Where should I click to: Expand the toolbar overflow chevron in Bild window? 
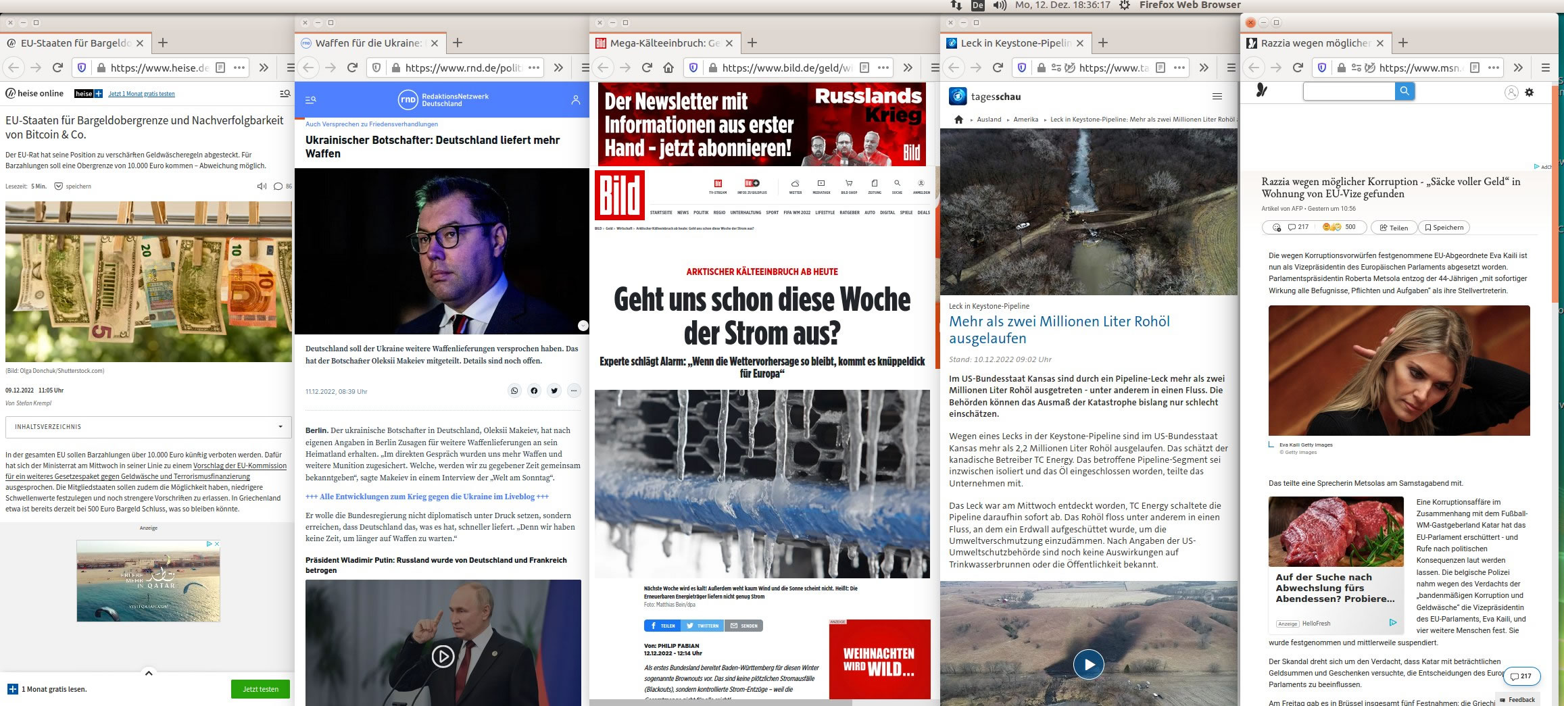tap(908, 68)
